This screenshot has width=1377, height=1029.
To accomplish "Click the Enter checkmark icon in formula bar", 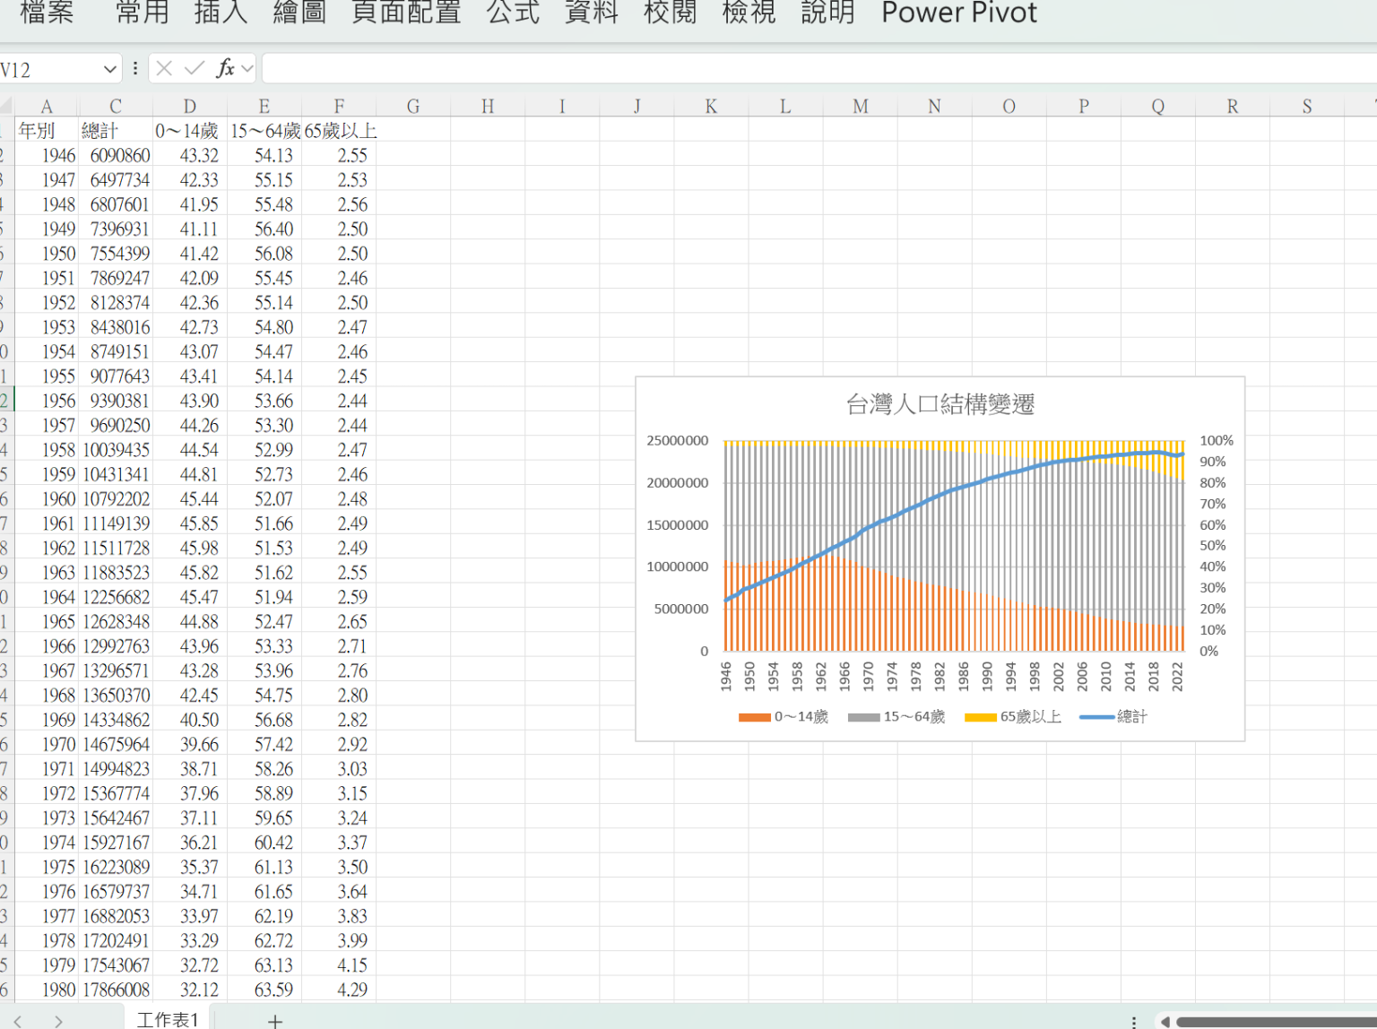I will point(194,68).
